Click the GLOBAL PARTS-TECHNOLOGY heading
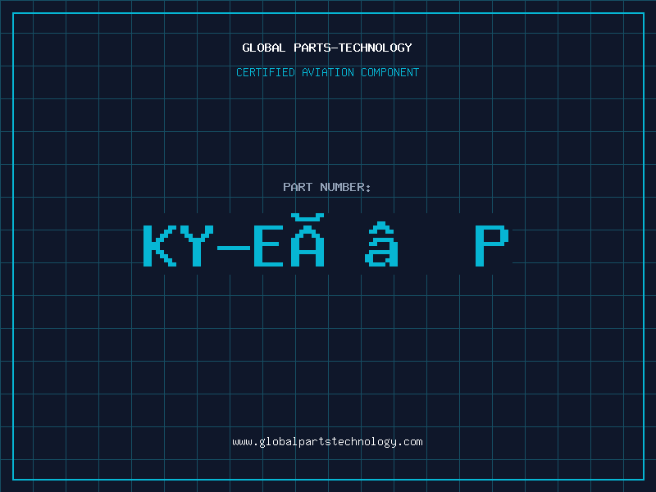The image size is (656, 492). coord(327,48)
